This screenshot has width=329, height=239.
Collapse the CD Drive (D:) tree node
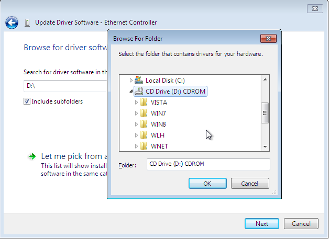131,92
